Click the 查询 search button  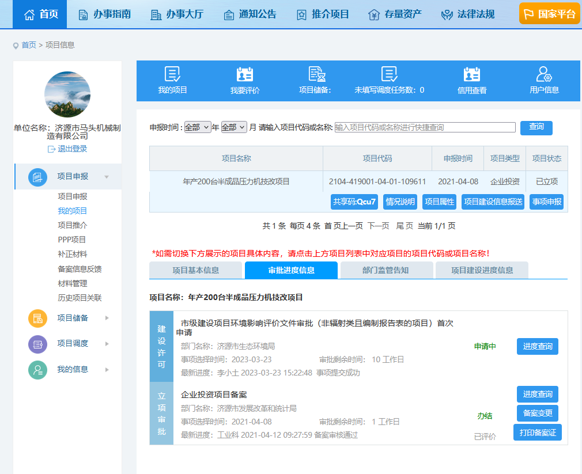[x=536, y=127]
